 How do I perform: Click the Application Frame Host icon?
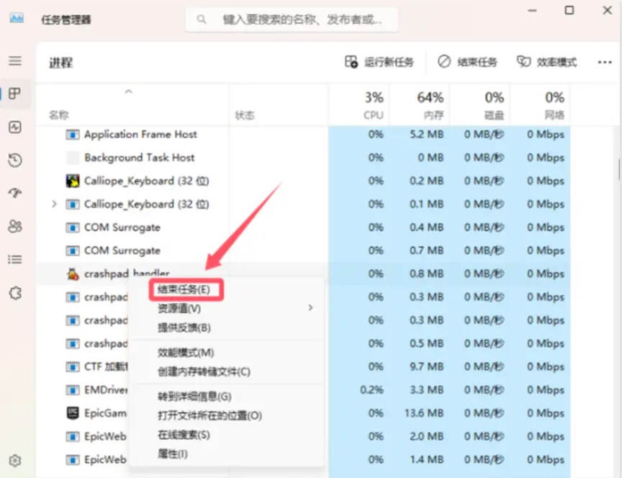[x=72, y=135]
